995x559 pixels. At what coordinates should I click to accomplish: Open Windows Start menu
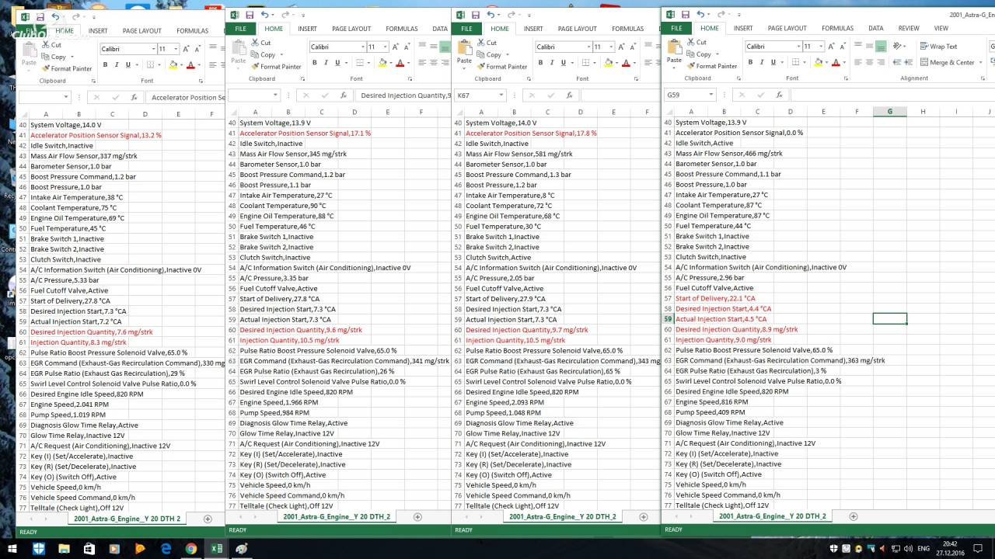[x=13, y=549]
